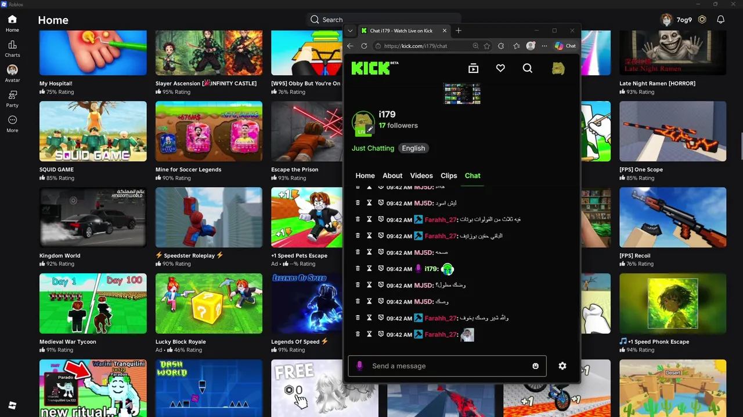This screenshot has height=417, width=743.
Task: Switch to the About channel tab
Action: point(392,175)
